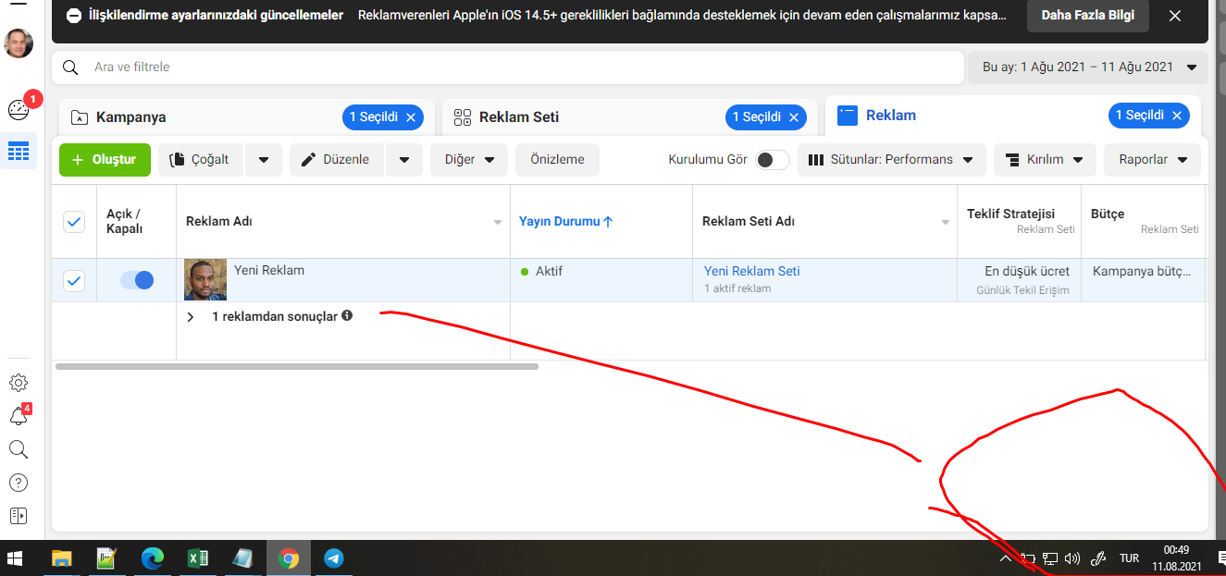
Task: Click the green Oluştur button
Action: click(x=105, y=160)
